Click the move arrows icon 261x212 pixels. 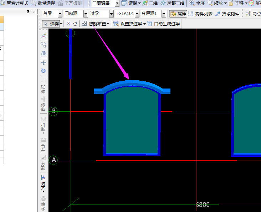click(x=43, y=63)
